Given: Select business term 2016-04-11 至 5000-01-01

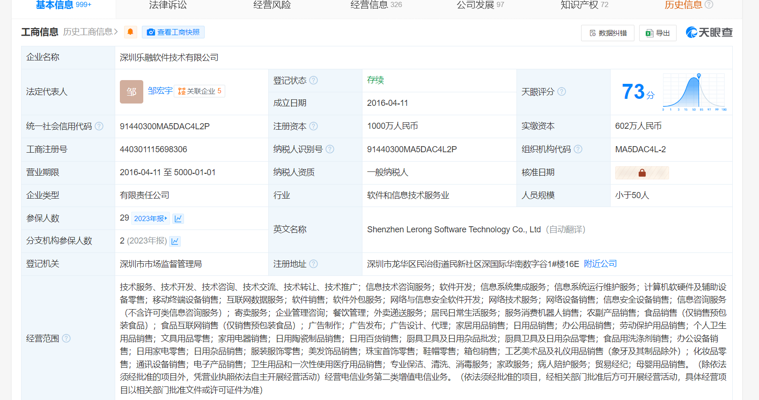Looking at the screenshot, I should [x=168, y=172].
